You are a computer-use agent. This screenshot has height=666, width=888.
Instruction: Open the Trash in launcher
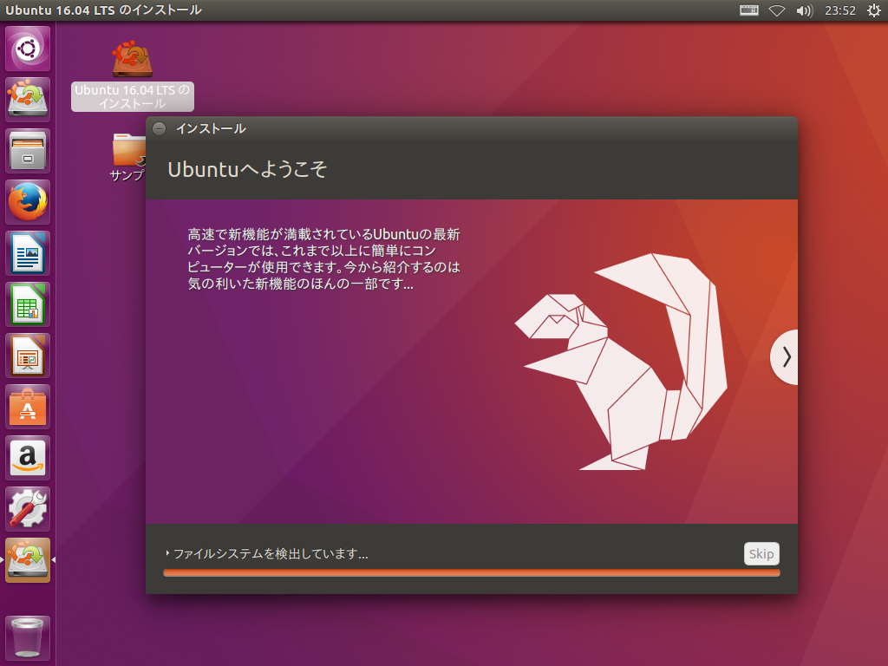coord(28,637)
